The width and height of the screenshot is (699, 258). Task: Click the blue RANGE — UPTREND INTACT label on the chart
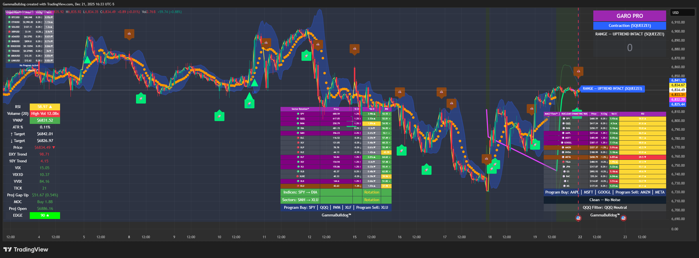[612, 89]
